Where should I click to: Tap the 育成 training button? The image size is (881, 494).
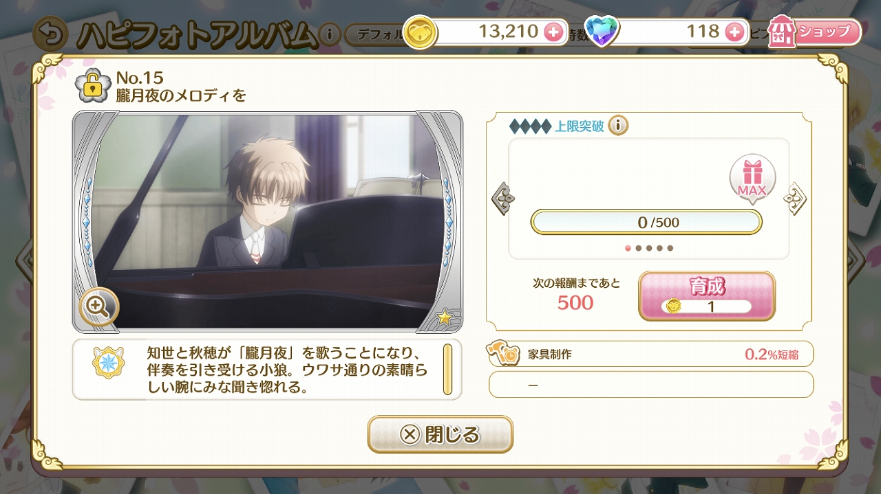pos(707,296)
